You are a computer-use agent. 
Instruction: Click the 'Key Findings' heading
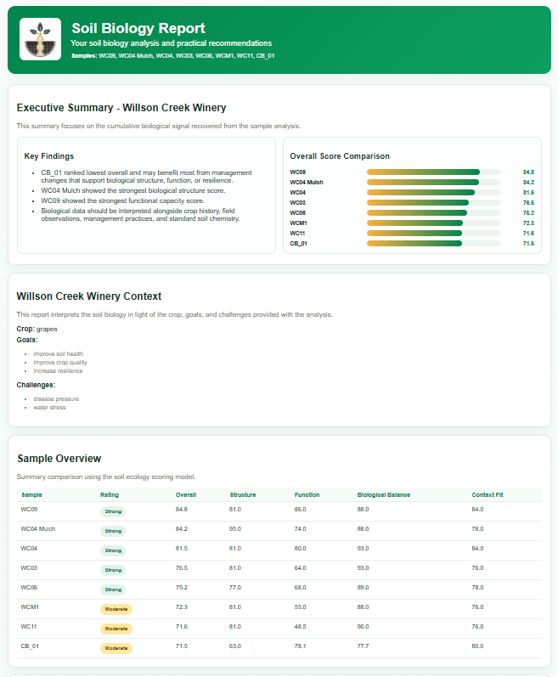pyautogui.click(x=48, y=155)
